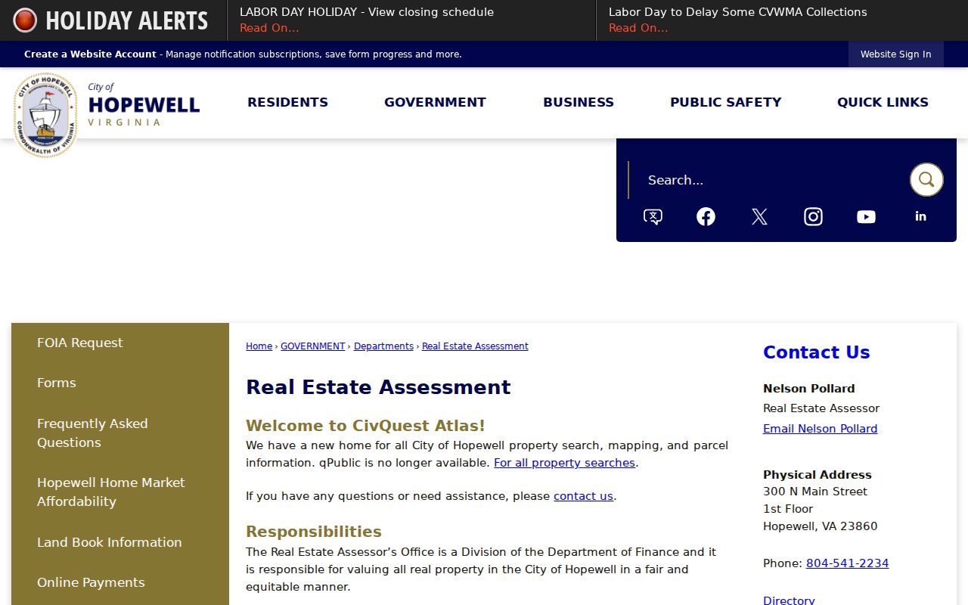Click the City of Hopewell seal logo

coord(45,115)
